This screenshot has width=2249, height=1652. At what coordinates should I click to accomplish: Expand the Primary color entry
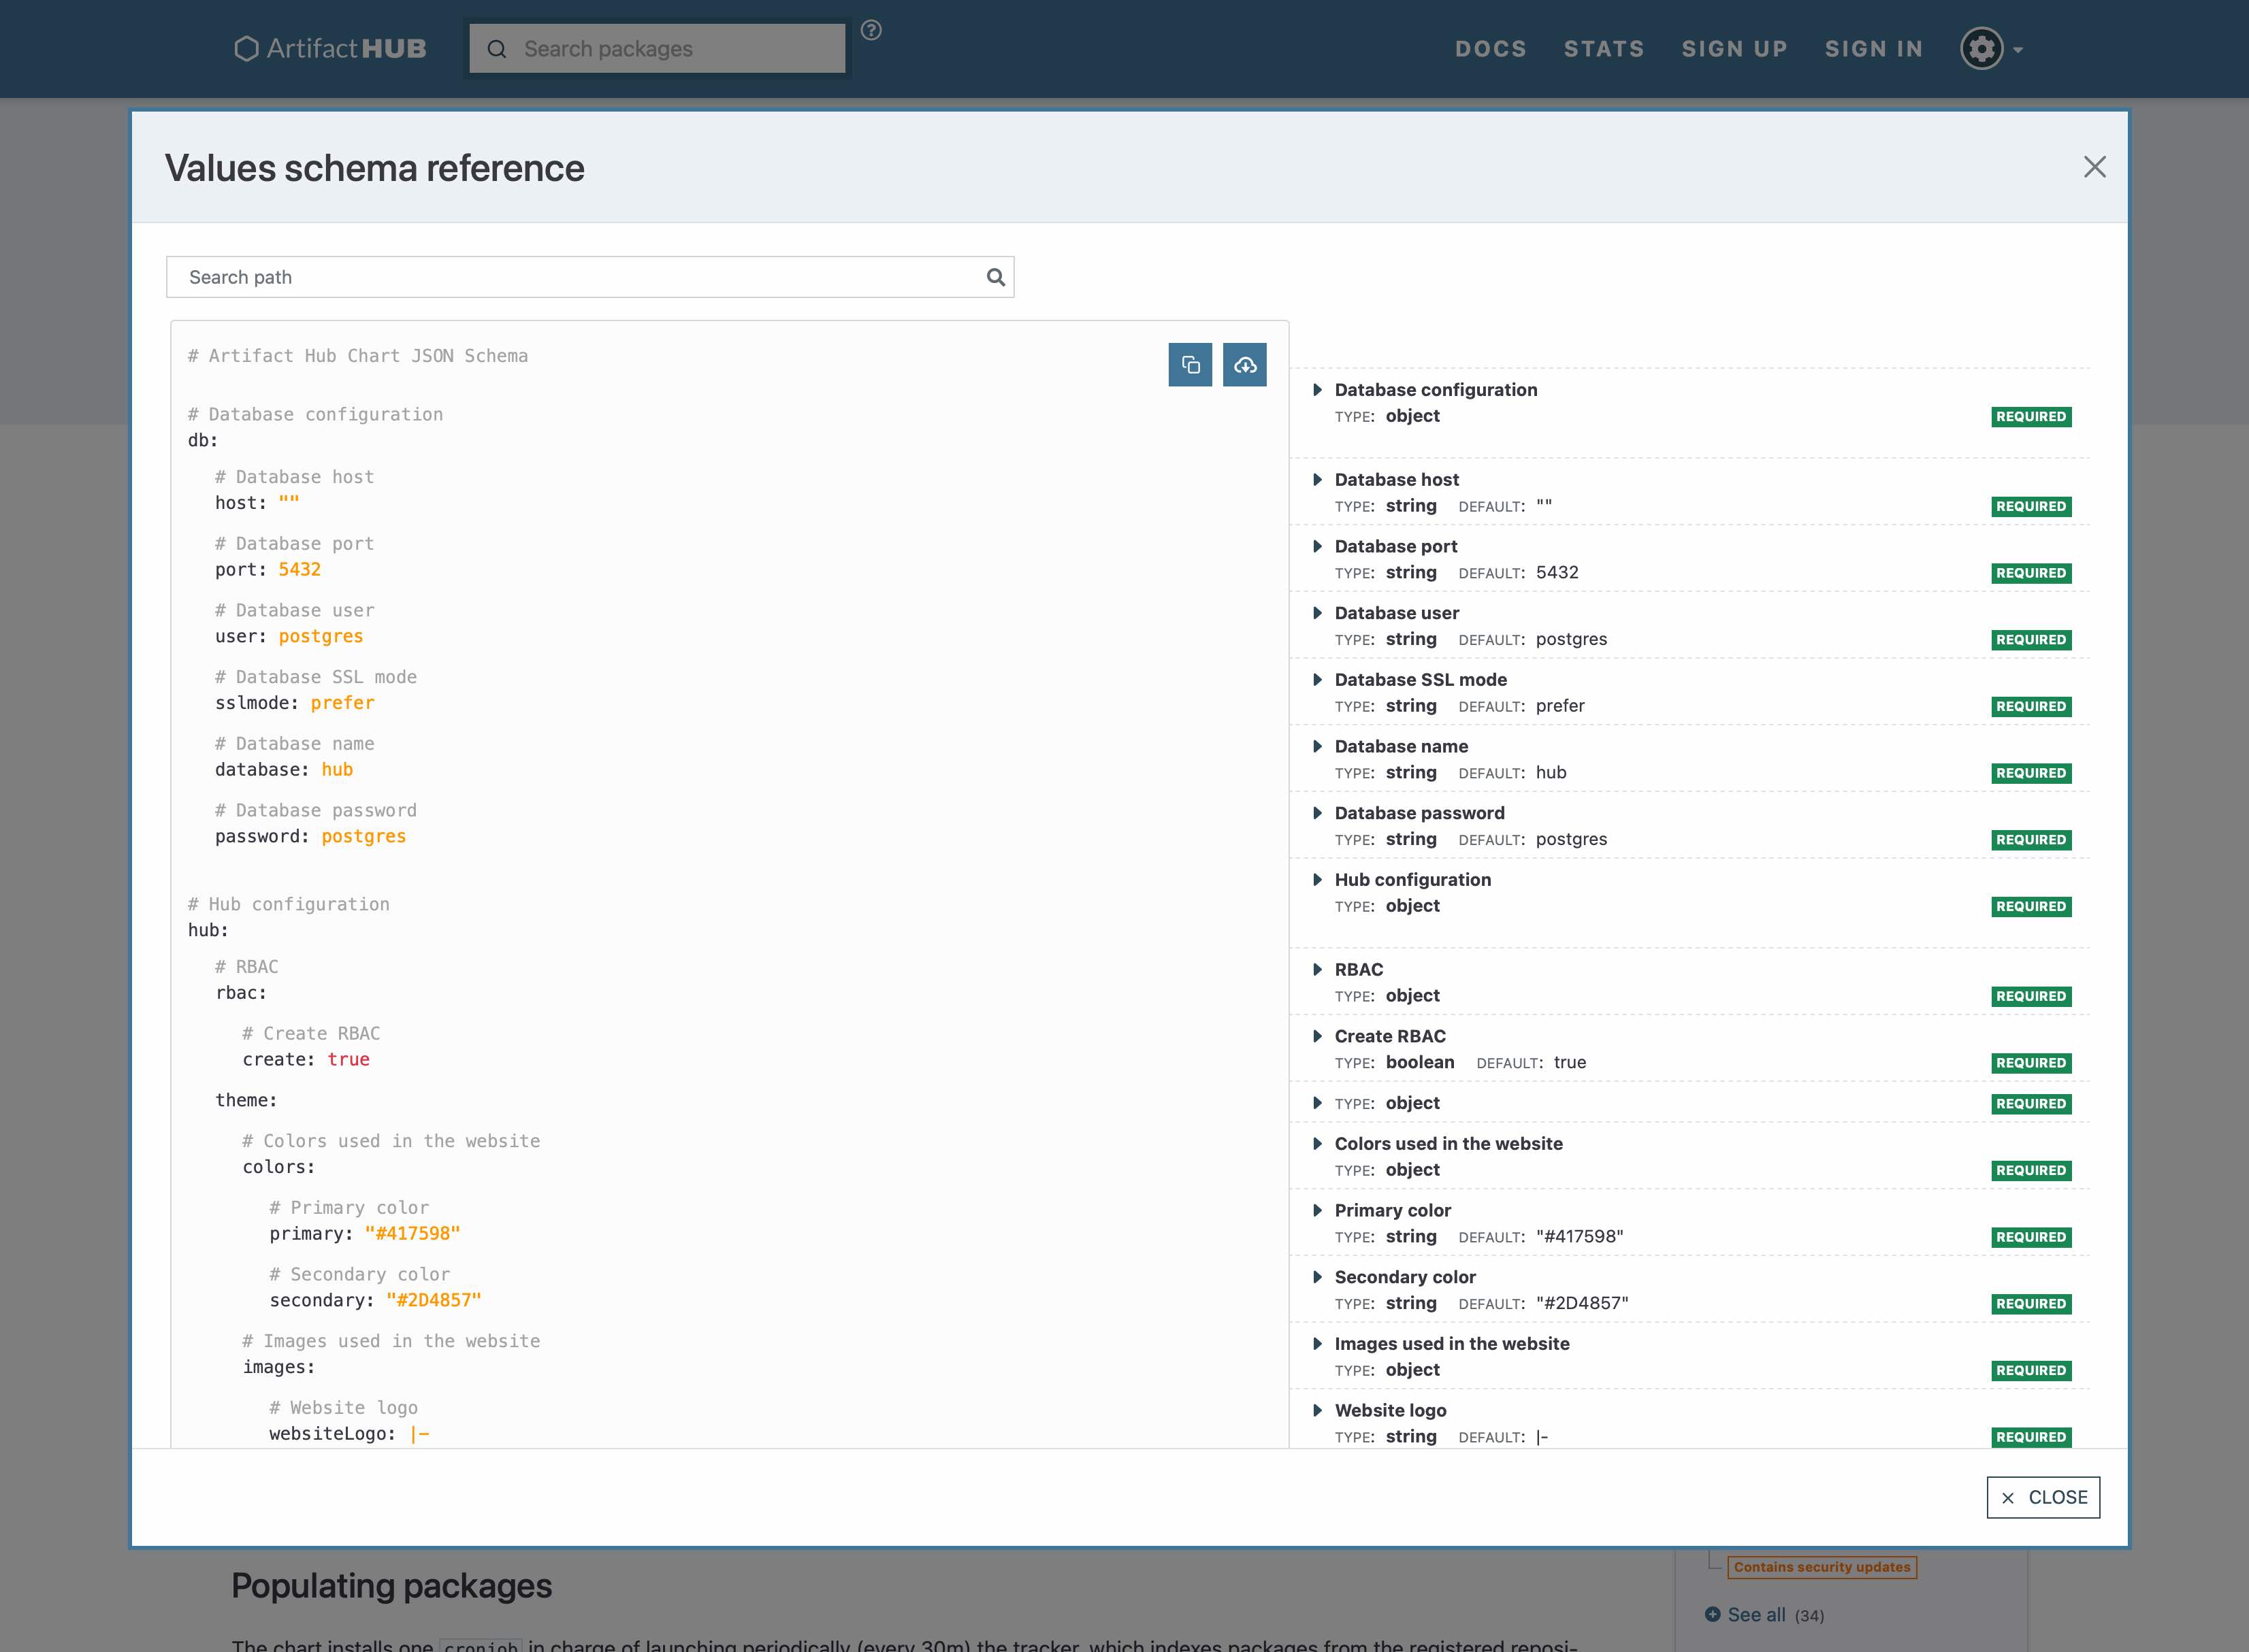(x=1318, y=1210)
